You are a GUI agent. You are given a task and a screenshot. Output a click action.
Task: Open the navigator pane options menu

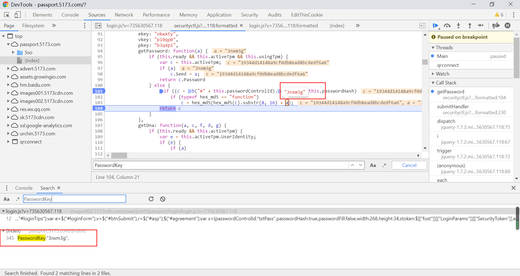[85, 25]
